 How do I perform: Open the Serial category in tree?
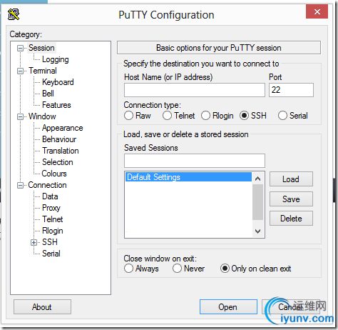(51, 254)
